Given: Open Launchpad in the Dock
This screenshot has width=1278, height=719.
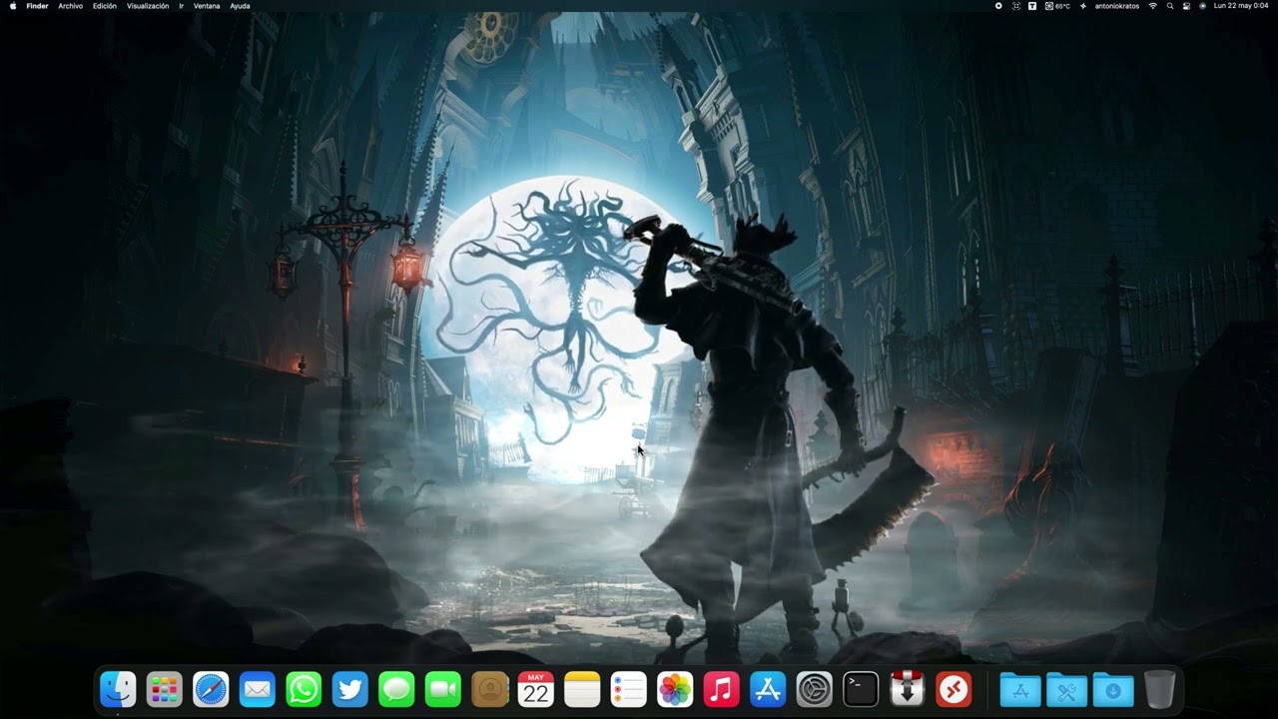Looking at the screenshot, I should pyautogui.click(x=164, y=689).
